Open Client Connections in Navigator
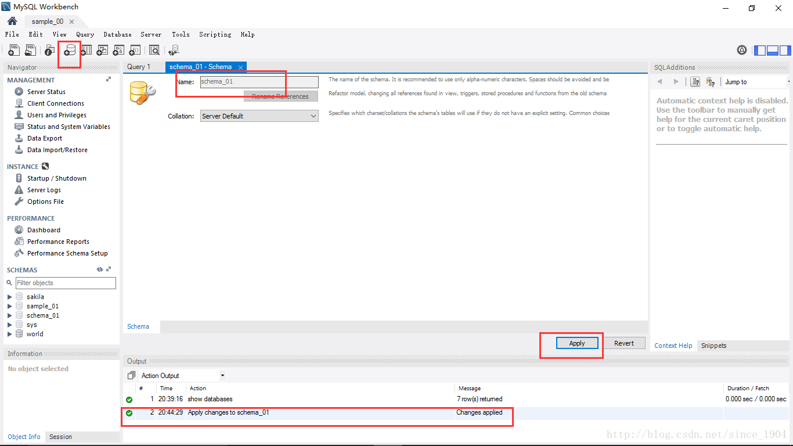Image resolution: width=793 pixels, height=446 pixels. [55, 103]
